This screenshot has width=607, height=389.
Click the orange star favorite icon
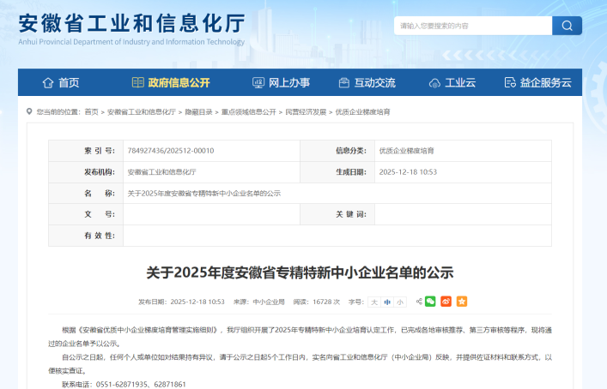[462, 302]
